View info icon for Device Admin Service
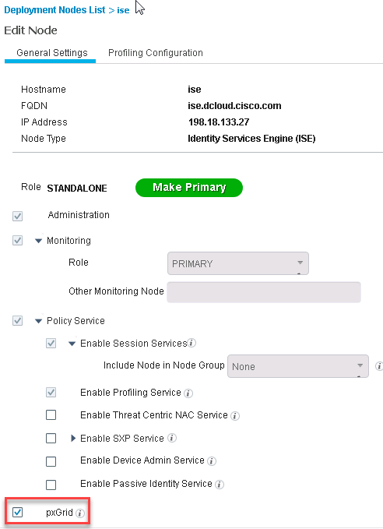 [x=212, y=461]
